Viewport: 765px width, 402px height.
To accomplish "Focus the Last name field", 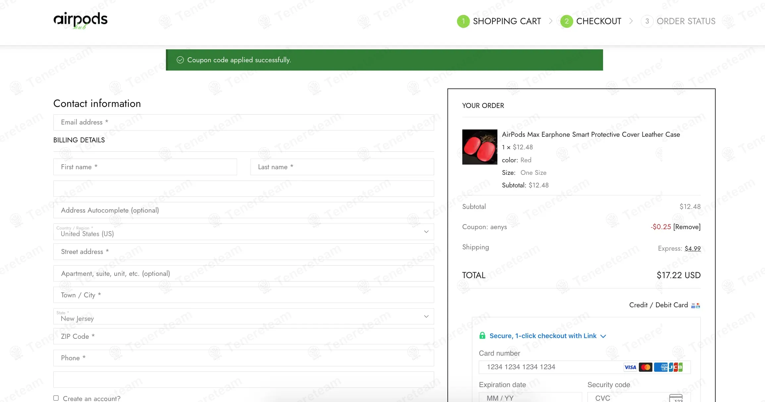I will pyautogui.click(x=342, y=167).
